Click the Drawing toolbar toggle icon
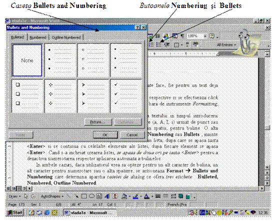 tap(166, 36)
